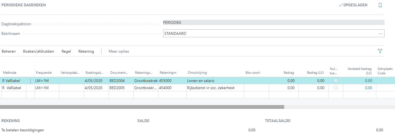
Task: Sort by Methode column header
Action: (10, 73)
